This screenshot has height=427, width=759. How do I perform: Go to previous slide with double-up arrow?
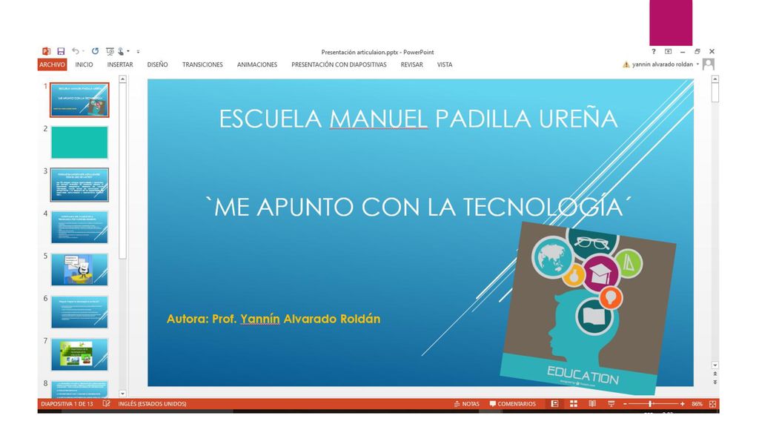click(715, 374)
